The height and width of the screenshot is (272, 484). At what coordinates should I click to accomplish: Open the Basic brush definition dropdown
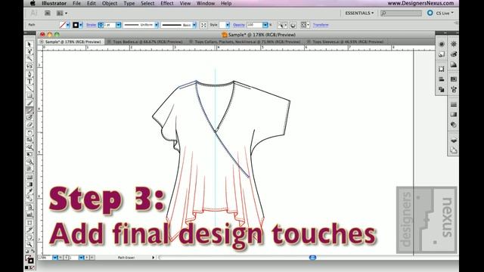[194, 25]
